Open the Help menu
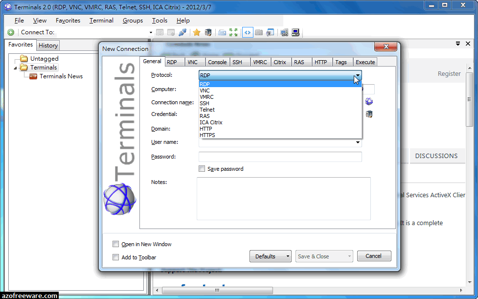Image resolution: width=478 pixels, height=299 pixels. 183,21
